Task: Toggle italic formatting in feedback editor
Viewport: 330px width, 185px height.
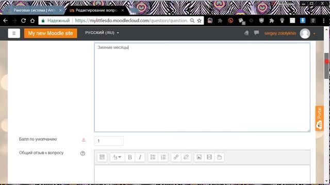Action: coord(140,157)
